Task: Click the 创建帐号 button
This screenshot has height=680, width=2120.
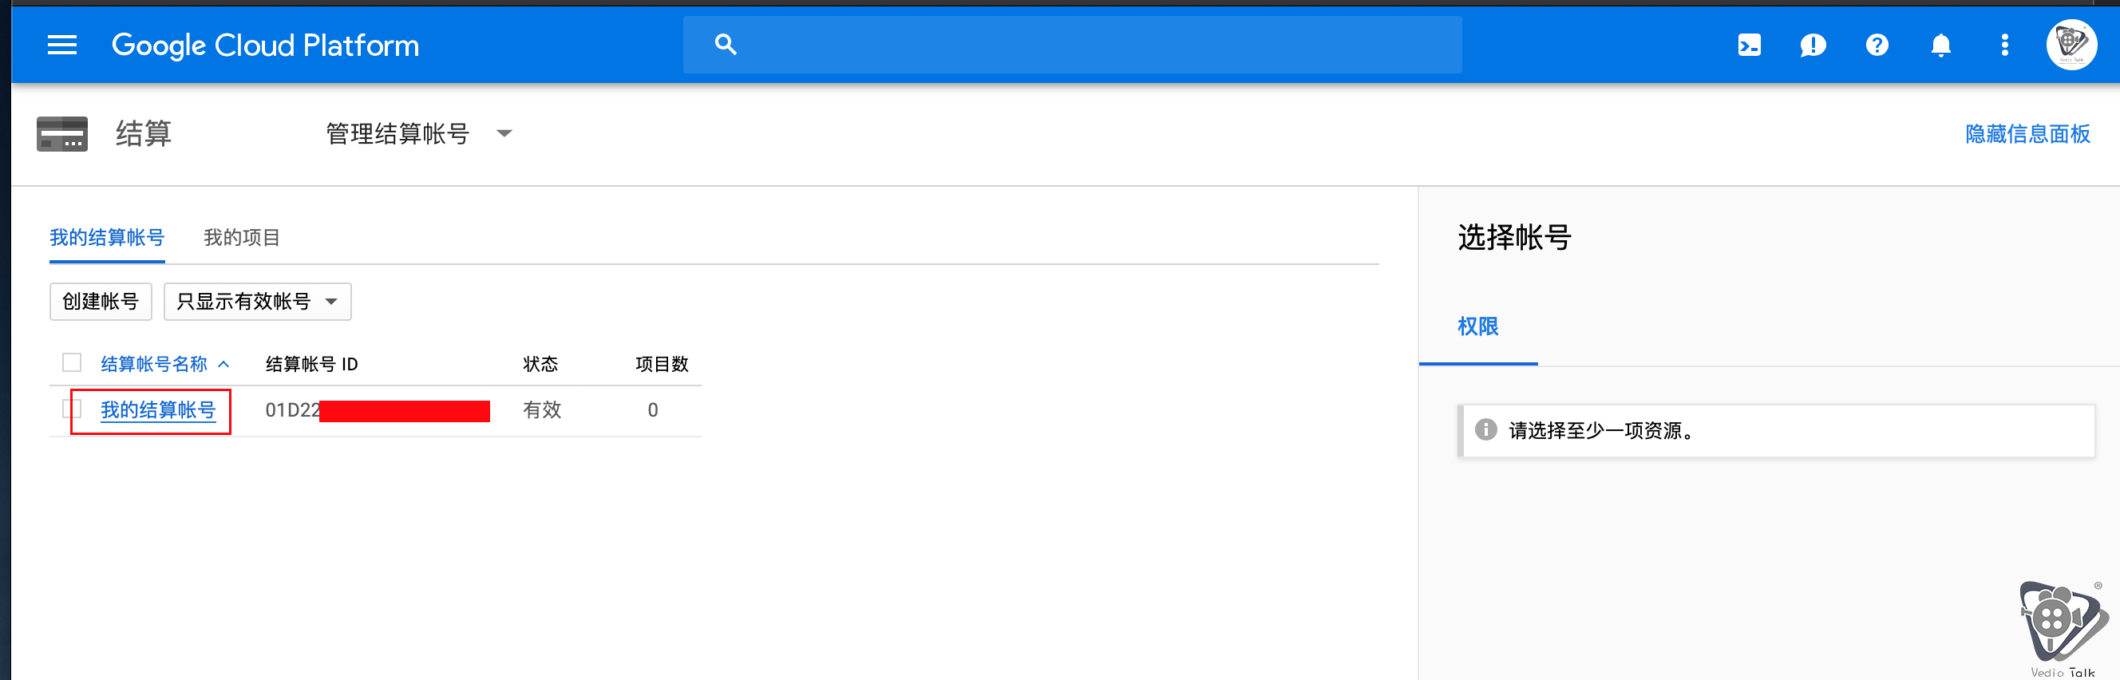Action: (101, 302)
